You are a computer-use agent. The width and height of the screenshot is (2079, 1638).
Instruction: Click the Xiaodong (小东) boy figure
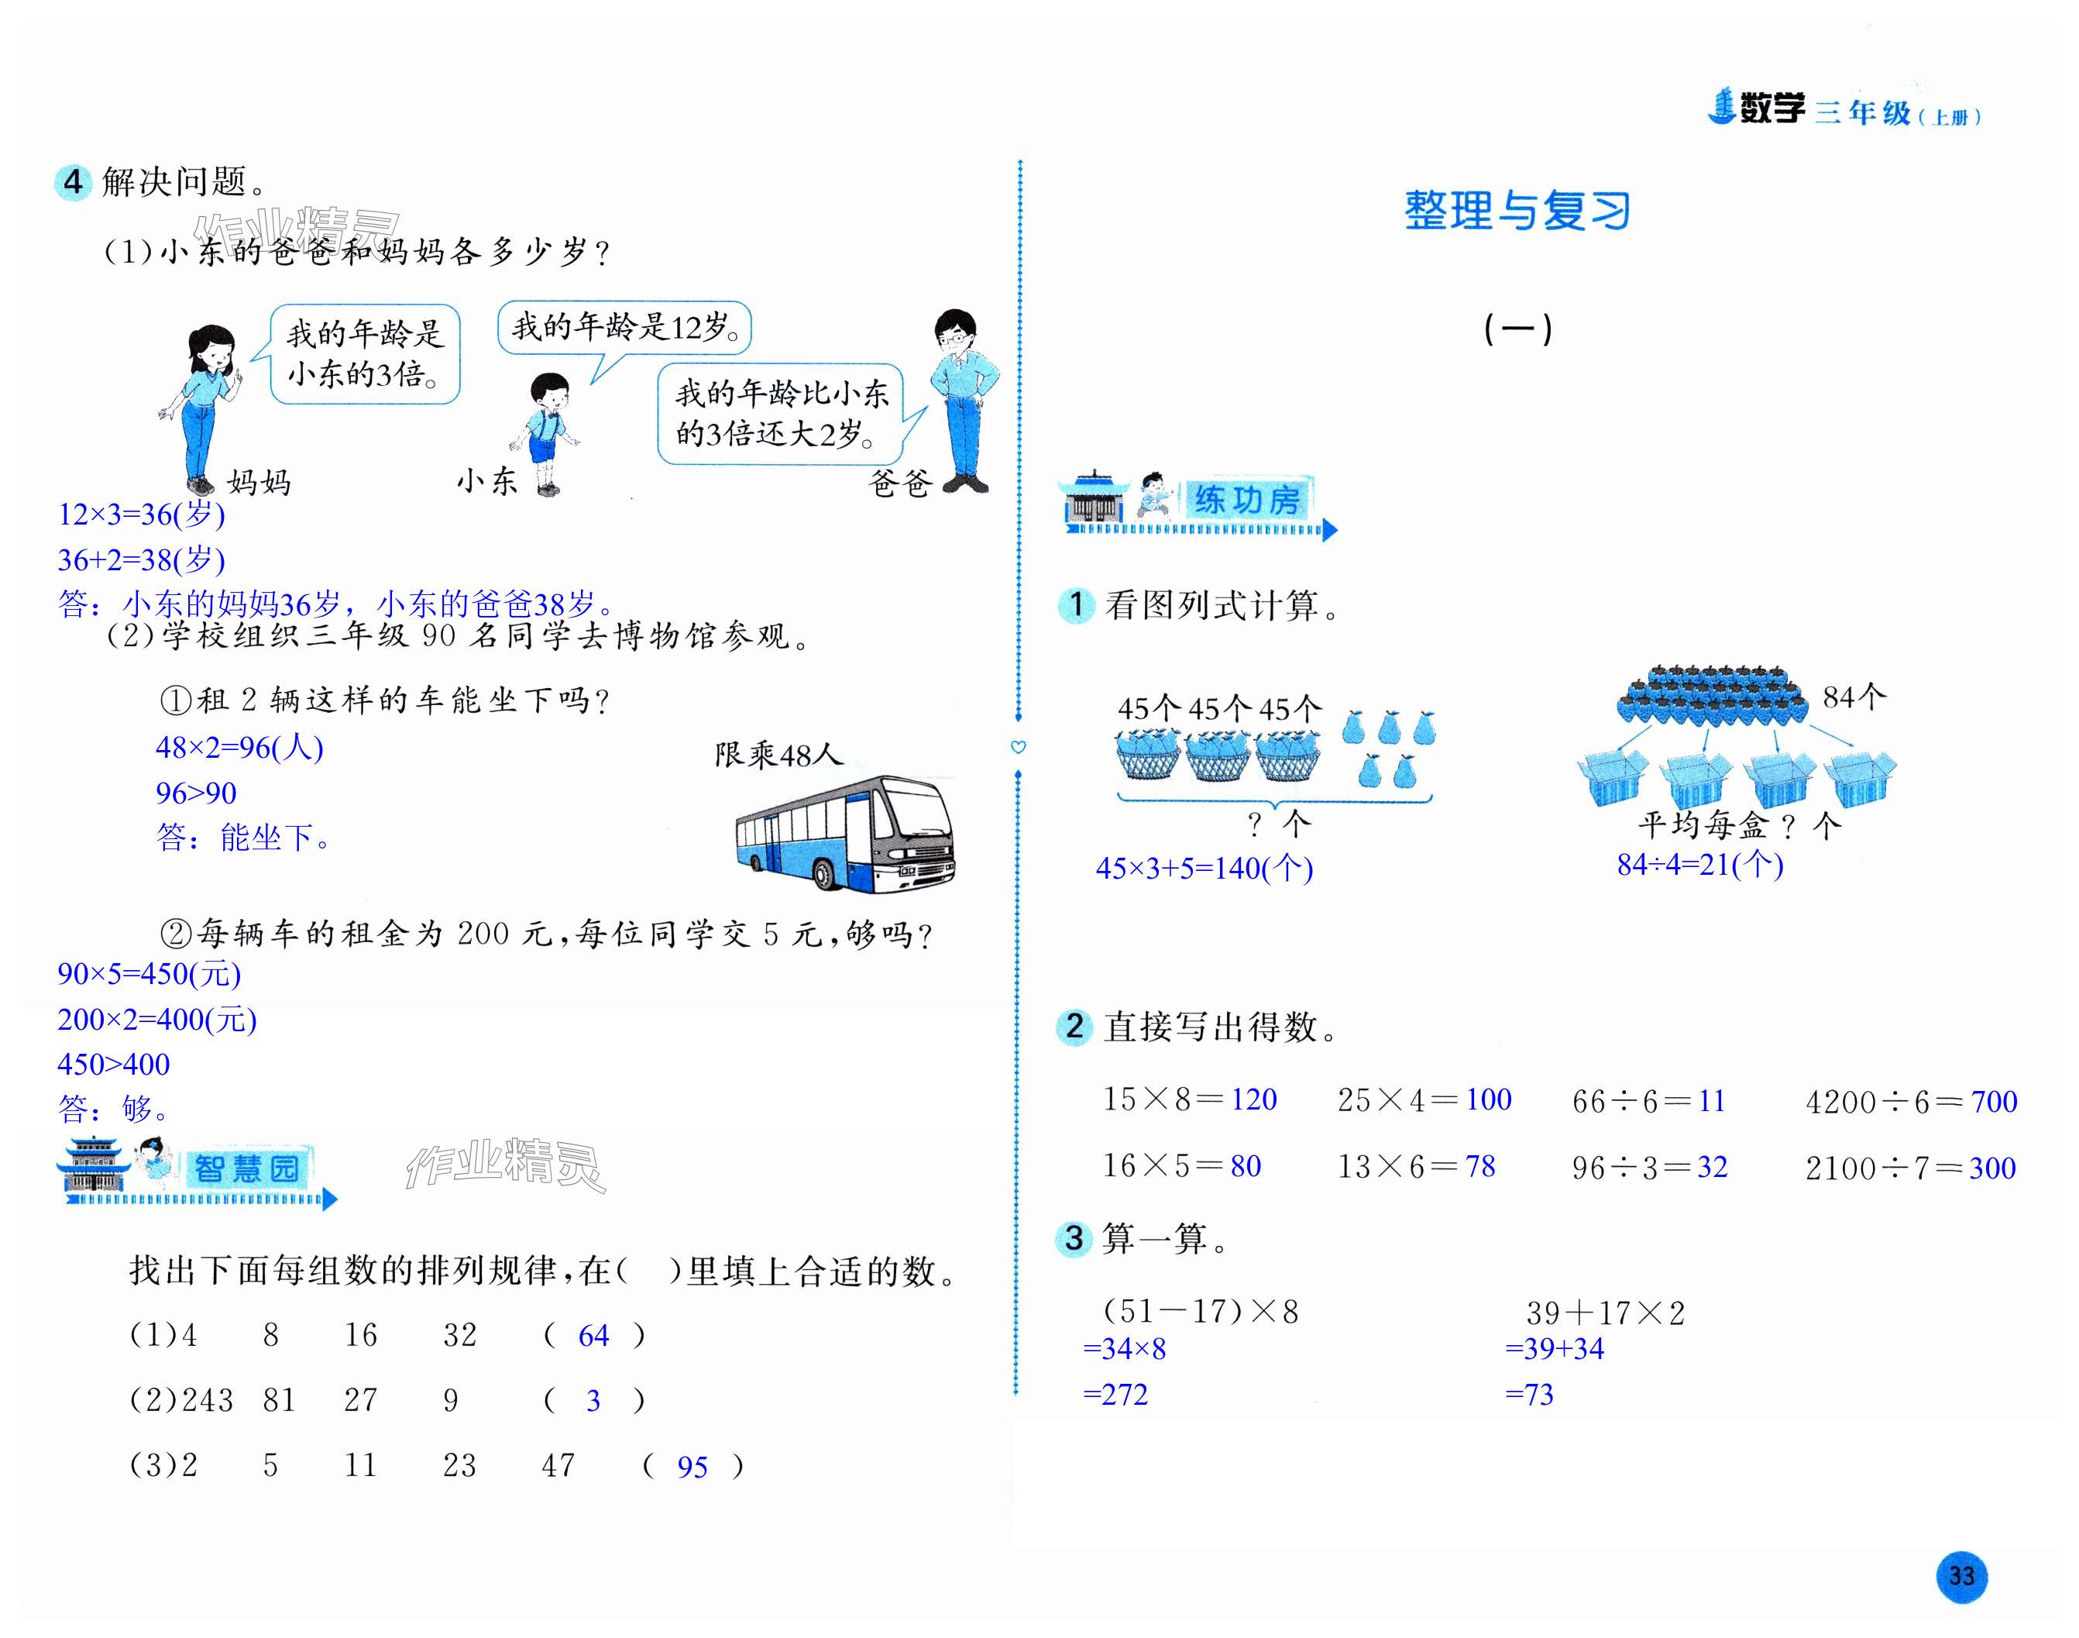coord(548,433)
